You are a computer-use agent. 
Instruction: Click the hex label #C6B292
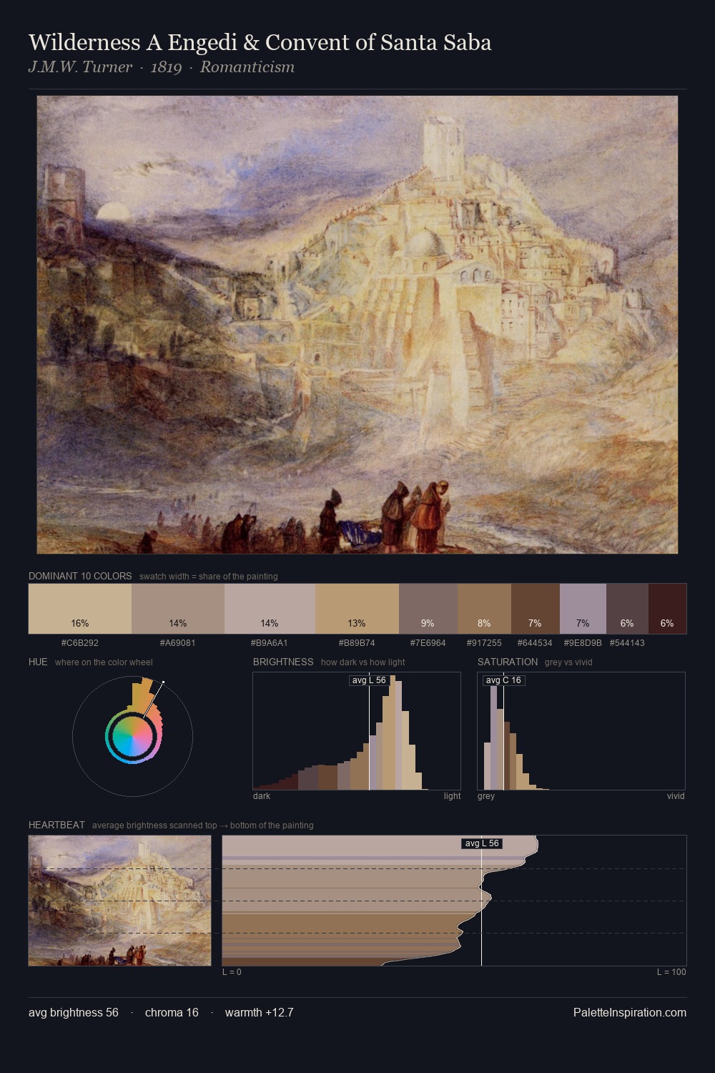click(80, 643)
